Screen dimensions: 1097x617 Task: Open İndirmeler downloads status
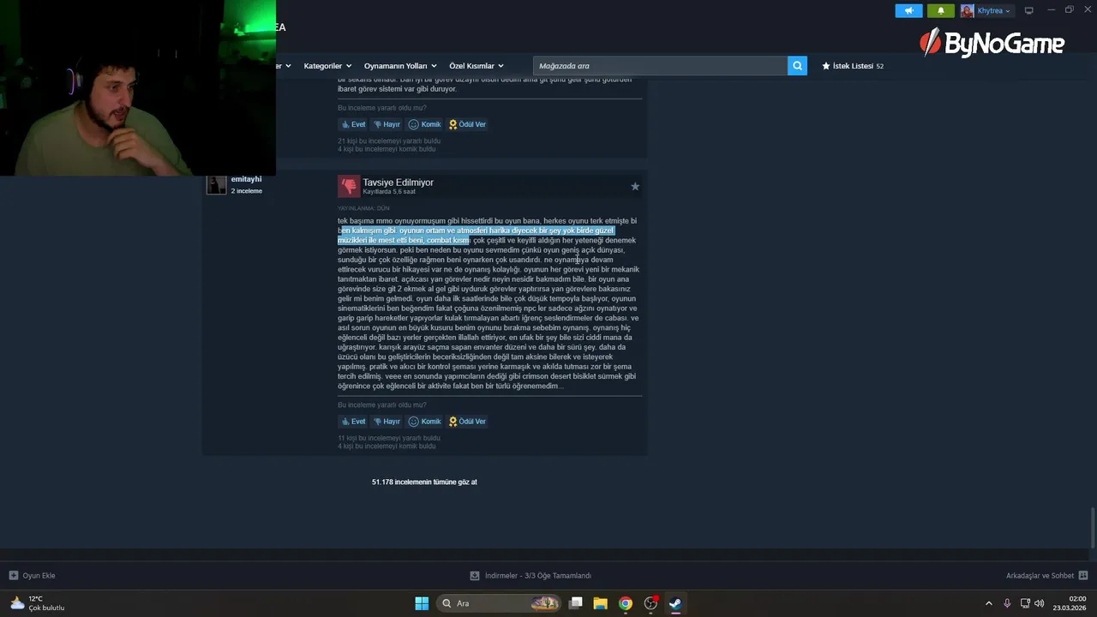coord(531,576)
